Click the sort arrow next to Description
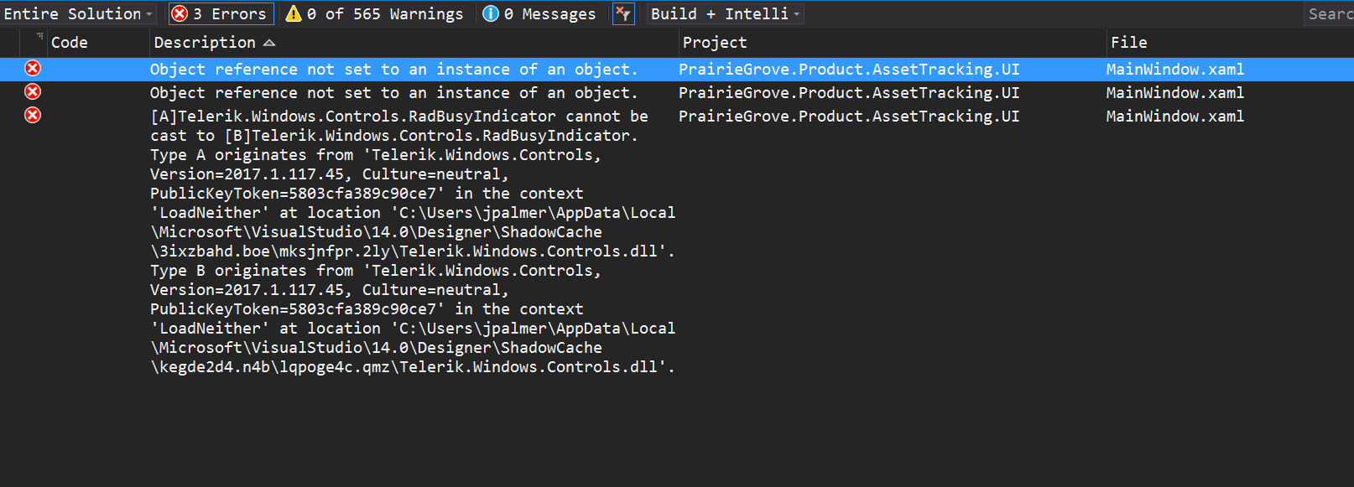 [269, 43]
